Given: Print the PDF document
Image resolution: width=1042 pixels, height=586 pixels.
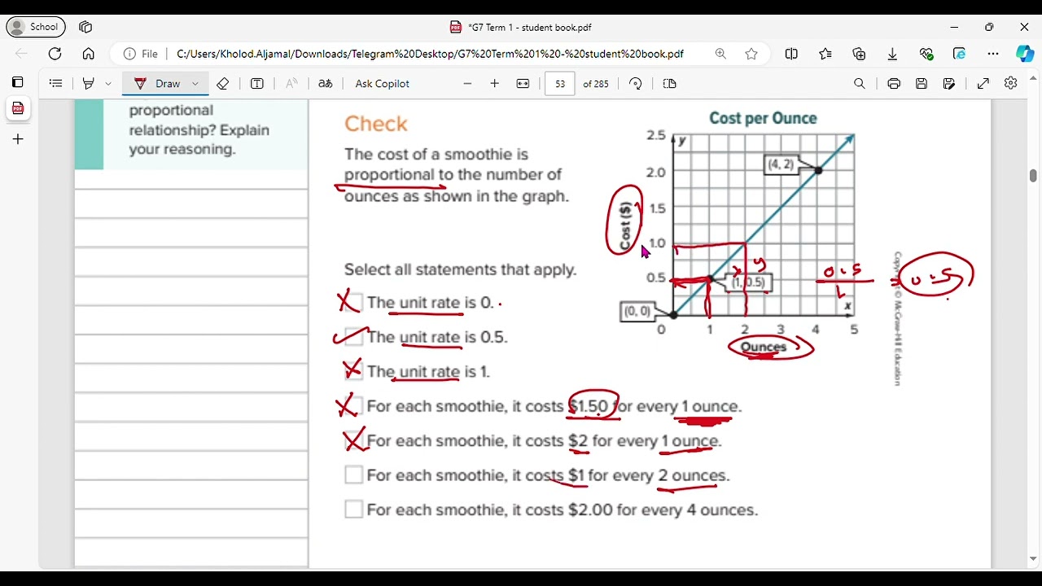Looking at the screenshot, I should [894, 83].
